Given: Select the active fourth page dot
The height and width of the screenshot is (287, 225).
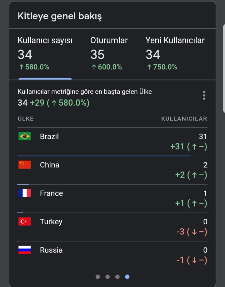Looking at the screenshot, I should [127, 277].
